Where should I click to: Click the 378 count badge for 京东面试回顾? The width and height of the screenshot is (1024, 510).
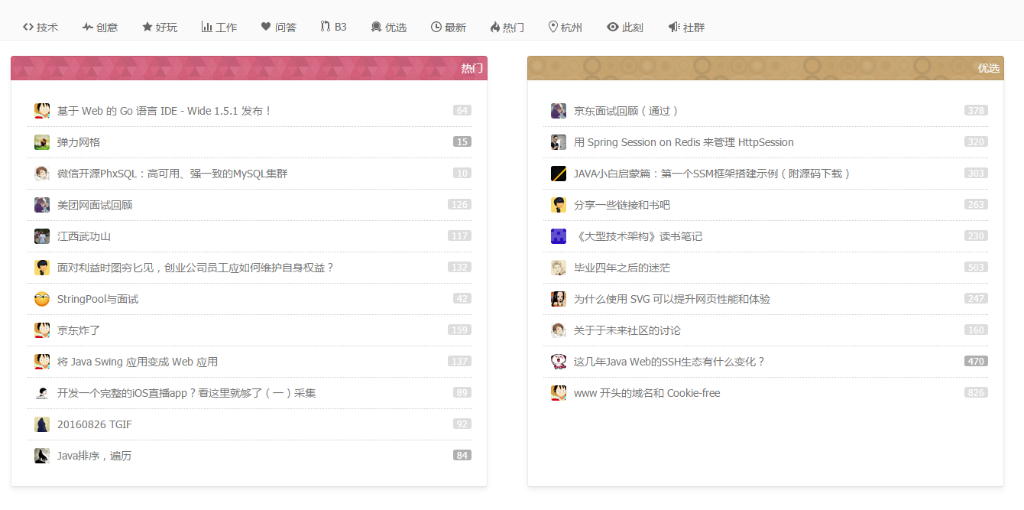(977, 110)
